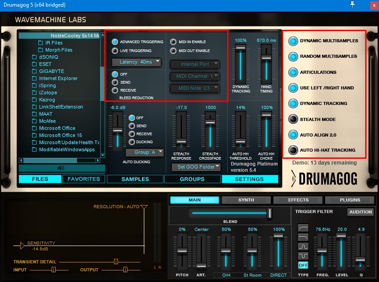Switch to the Groups tab
Viewport: 379px width, 282px height.
[x=192, y=179]
